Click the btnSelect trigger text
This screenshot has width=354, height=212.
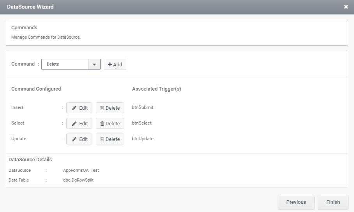click(142, 123)
